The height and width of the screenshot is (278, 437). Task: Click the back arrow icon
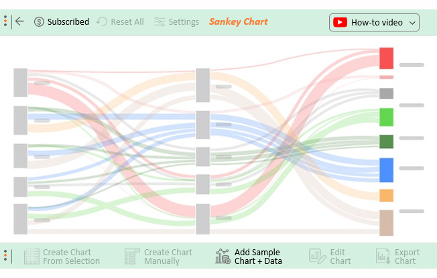[19, 21]
